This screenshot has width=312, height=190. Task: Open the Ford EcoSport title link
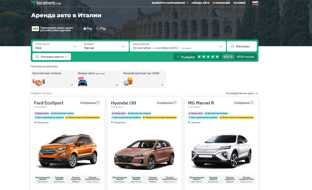point(49,103)
